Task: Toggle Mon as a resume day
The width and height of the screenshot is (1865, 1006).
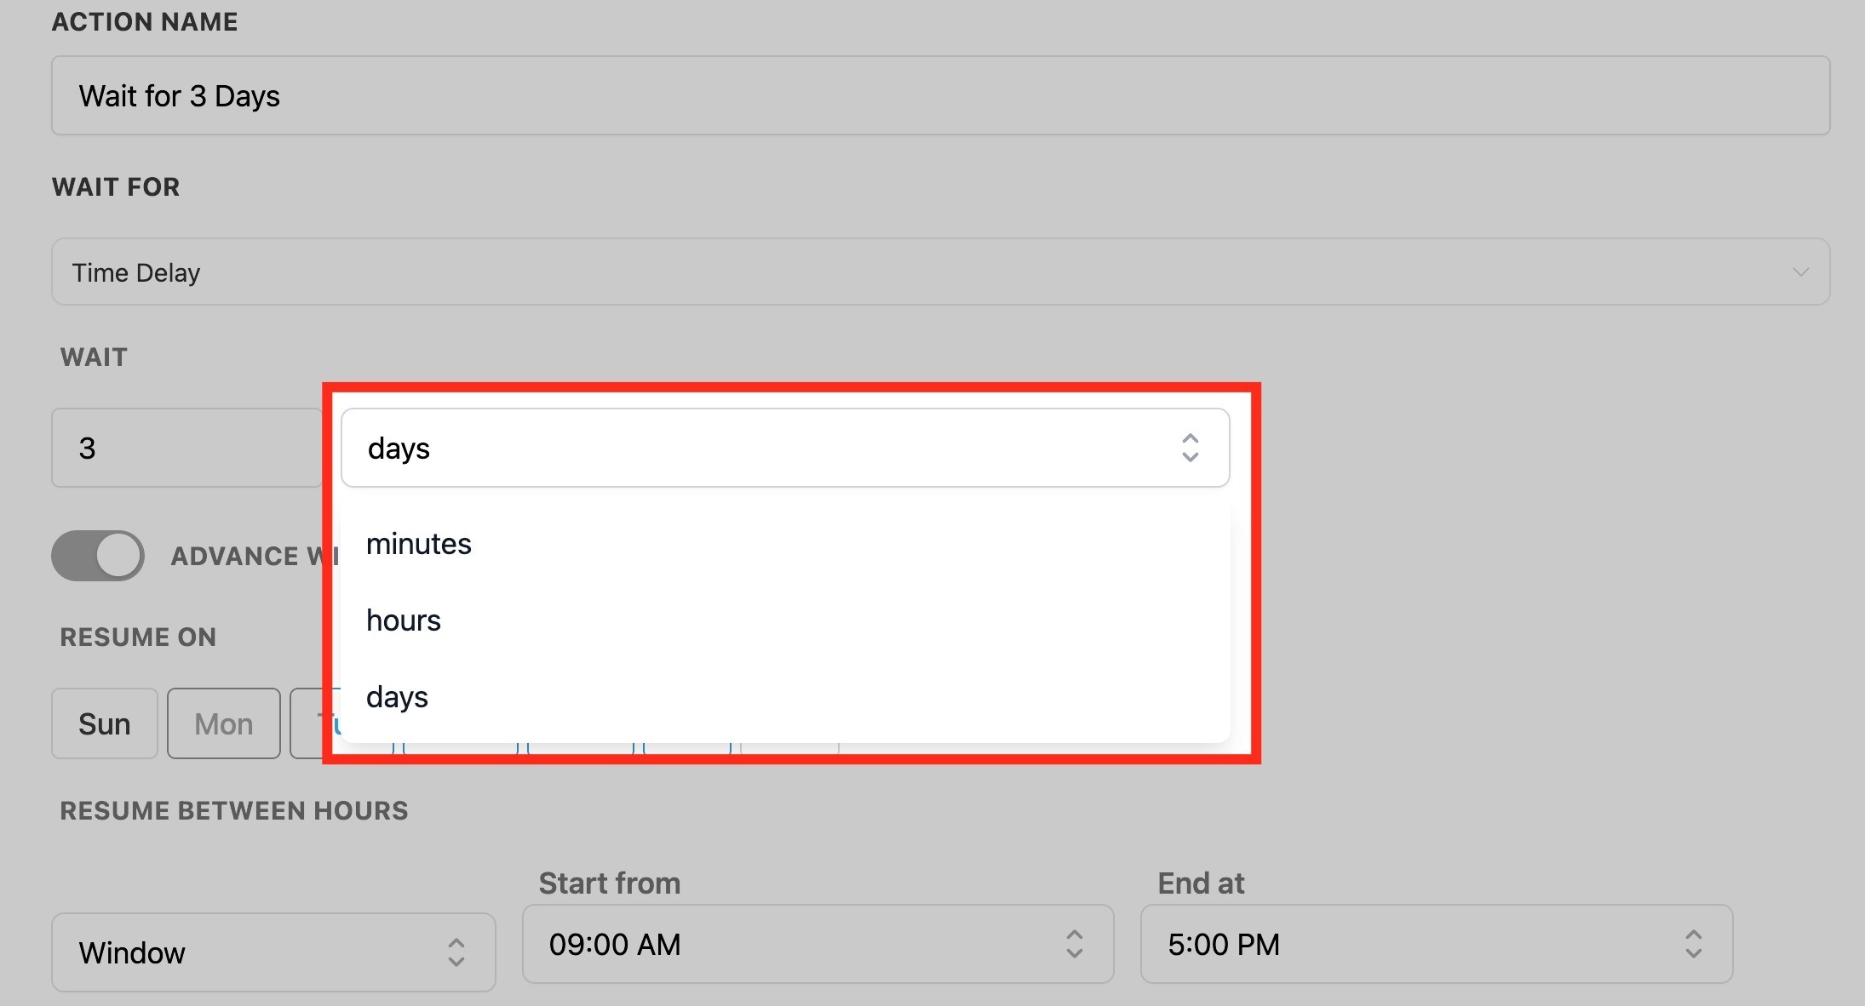Action: [223, 723]
